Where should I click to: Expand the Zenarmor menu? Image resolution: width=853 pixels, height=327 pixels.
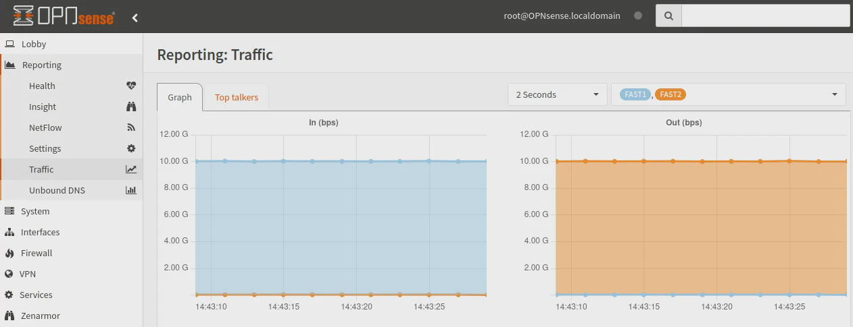pos(72,316)
